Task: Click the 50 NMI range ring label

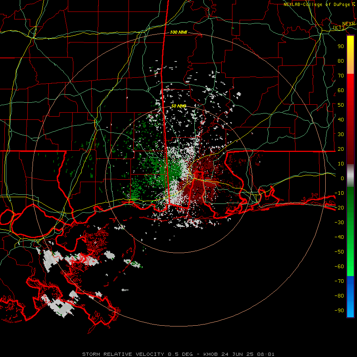Action: coord(178,106)
